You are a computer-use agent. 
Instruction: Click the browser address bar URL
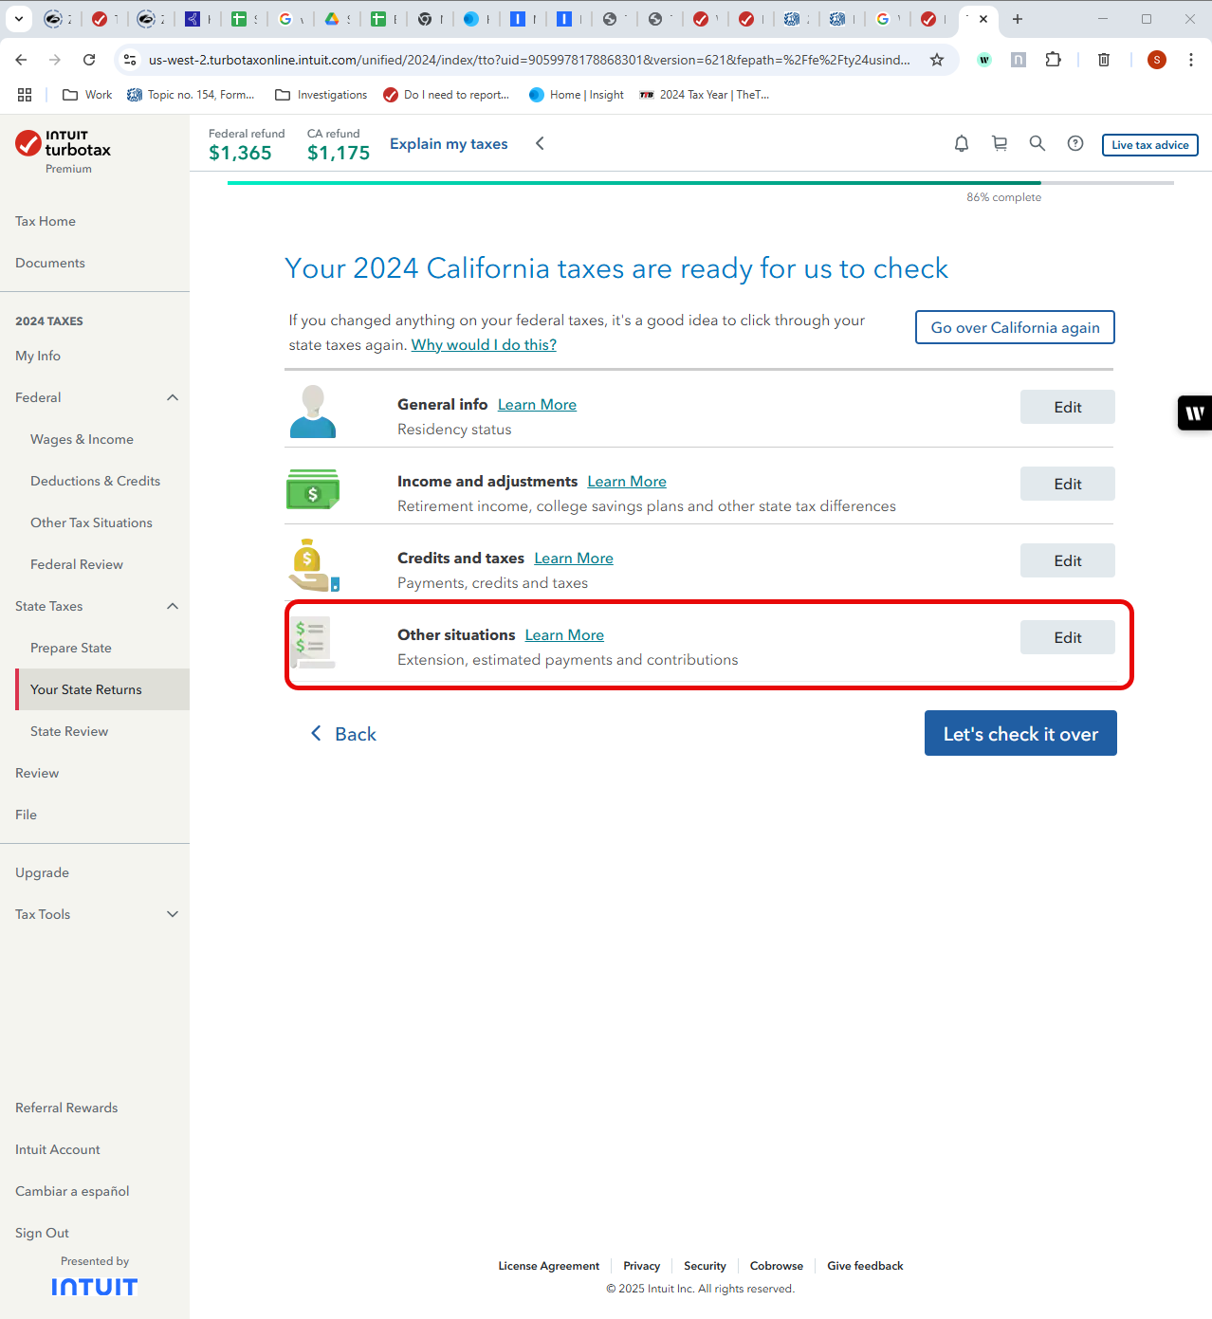529,60
